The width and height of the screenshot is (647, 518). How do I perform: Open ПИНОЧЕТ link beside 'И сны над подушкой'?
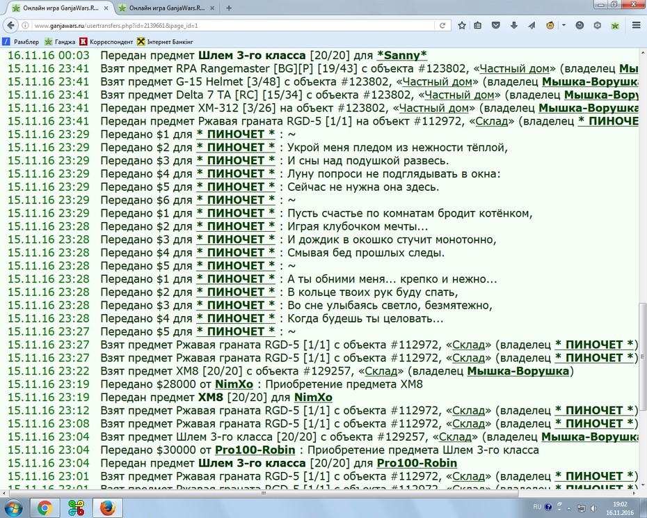pos(236,161)
